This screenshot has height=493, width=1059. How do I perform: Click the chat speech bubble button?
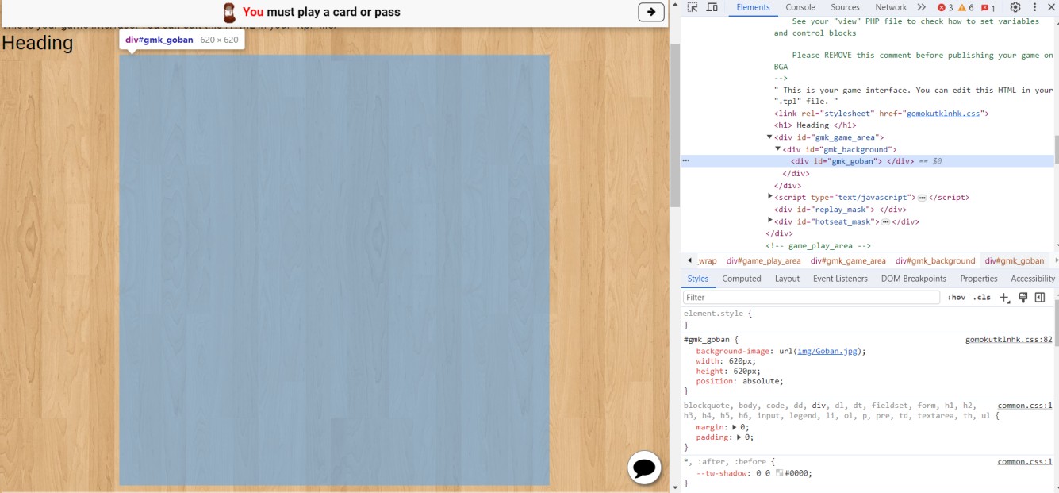coord(644,468)
